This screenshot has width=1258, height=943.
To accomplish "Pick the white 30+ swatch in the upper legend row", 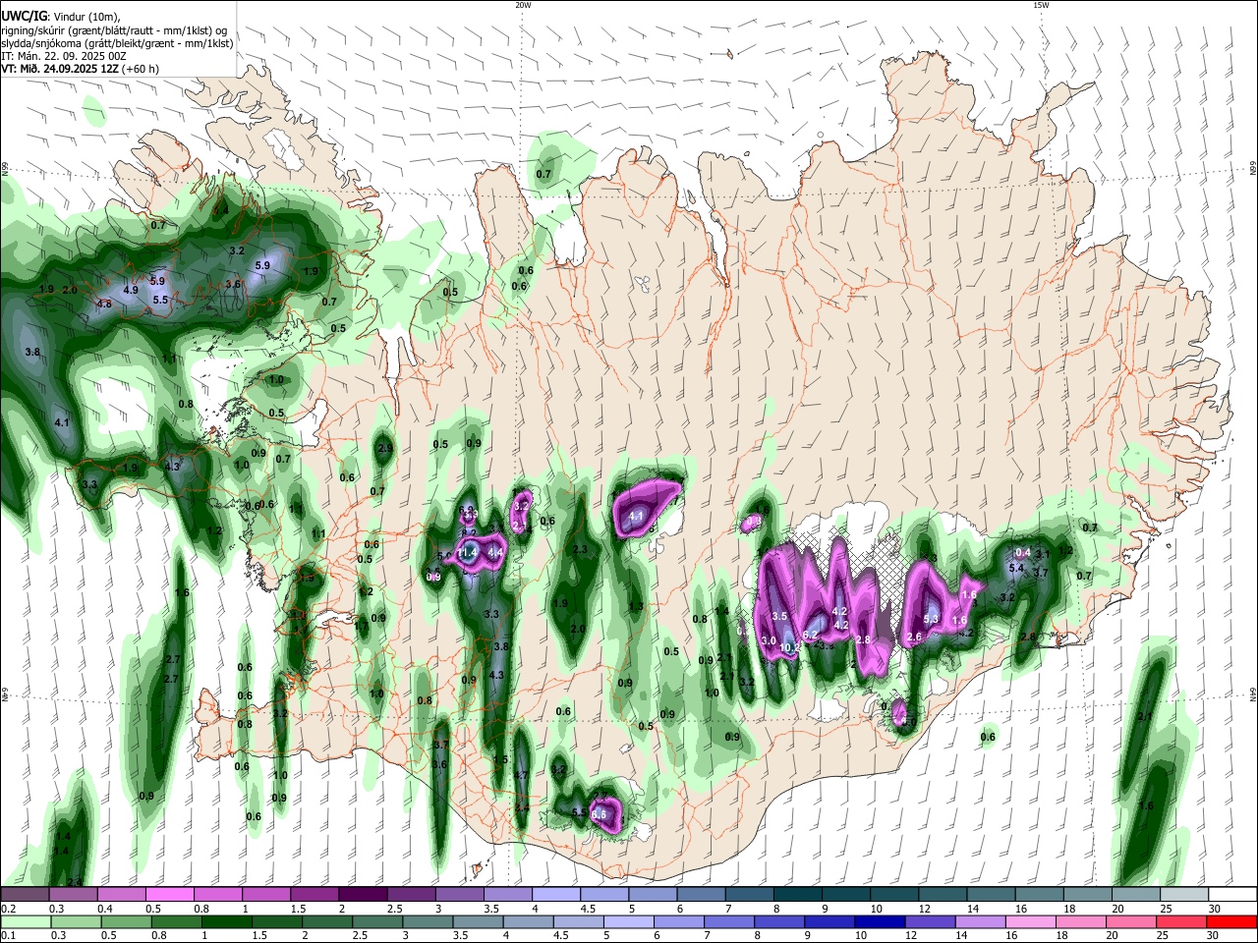I will pos(1232,895).
